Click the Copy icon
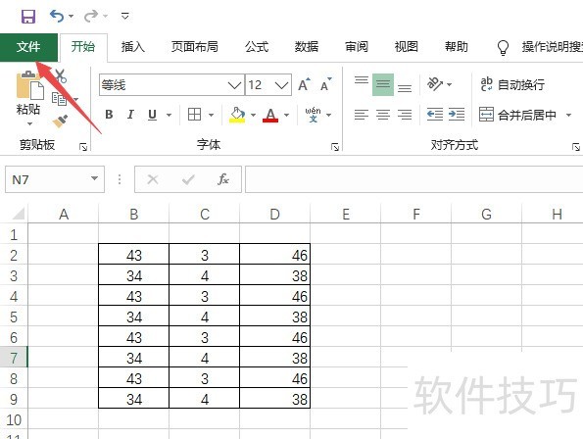The height and width of the screenshot is (439, 583). click(59, 99)
